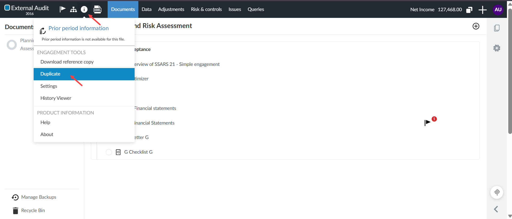Select Download reference copy
512x219 pixels.
(x=84, y=62)
